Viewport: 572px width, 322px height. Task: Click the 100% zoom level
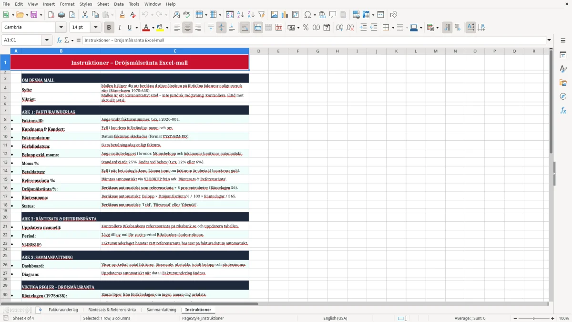pyautogui.click(x=563, y=318)
